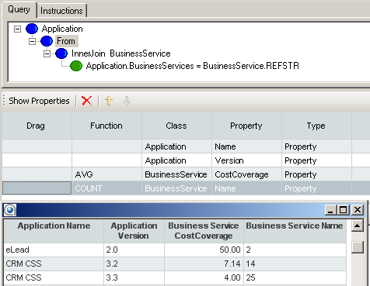Click BusinessService class cell in COUNT row
The image size is (370, 286).
click(176, 188)
